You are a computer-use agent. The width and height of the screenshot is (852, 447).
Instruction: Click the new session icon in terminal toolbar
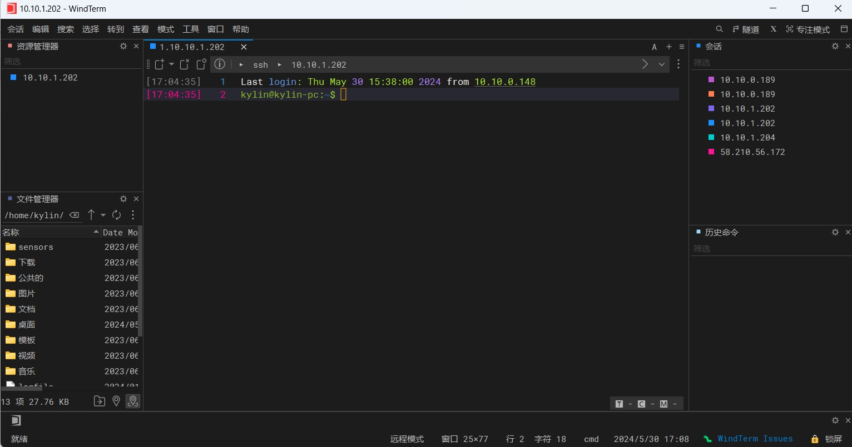pos(160,64)
